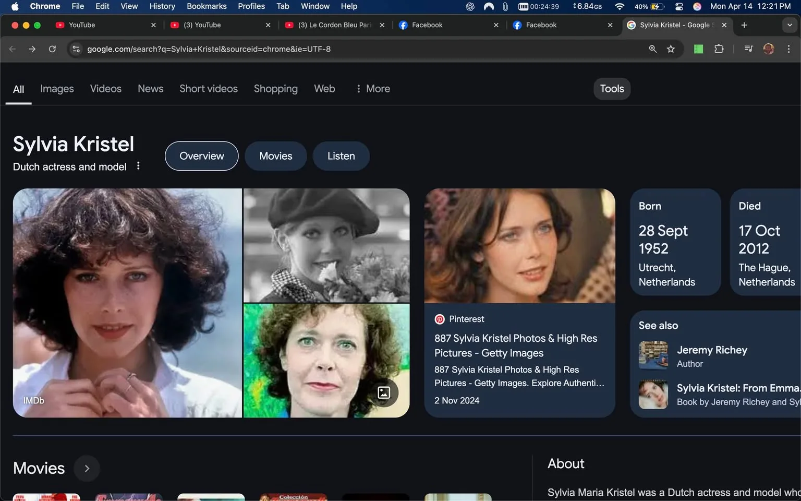Open the Pinterest card photo
The width and height of the screenshot is (801, 501).
[x=520, y=246]
